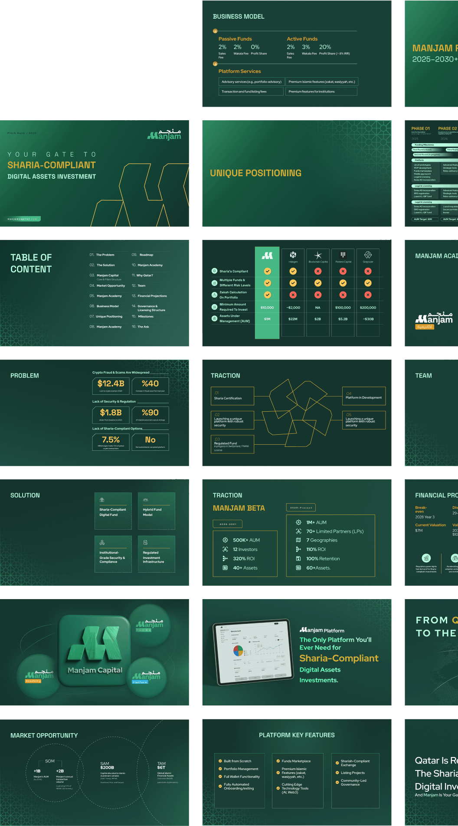
Task: Select the Unique Positioning title slide
Action: (x=297, y=173)
